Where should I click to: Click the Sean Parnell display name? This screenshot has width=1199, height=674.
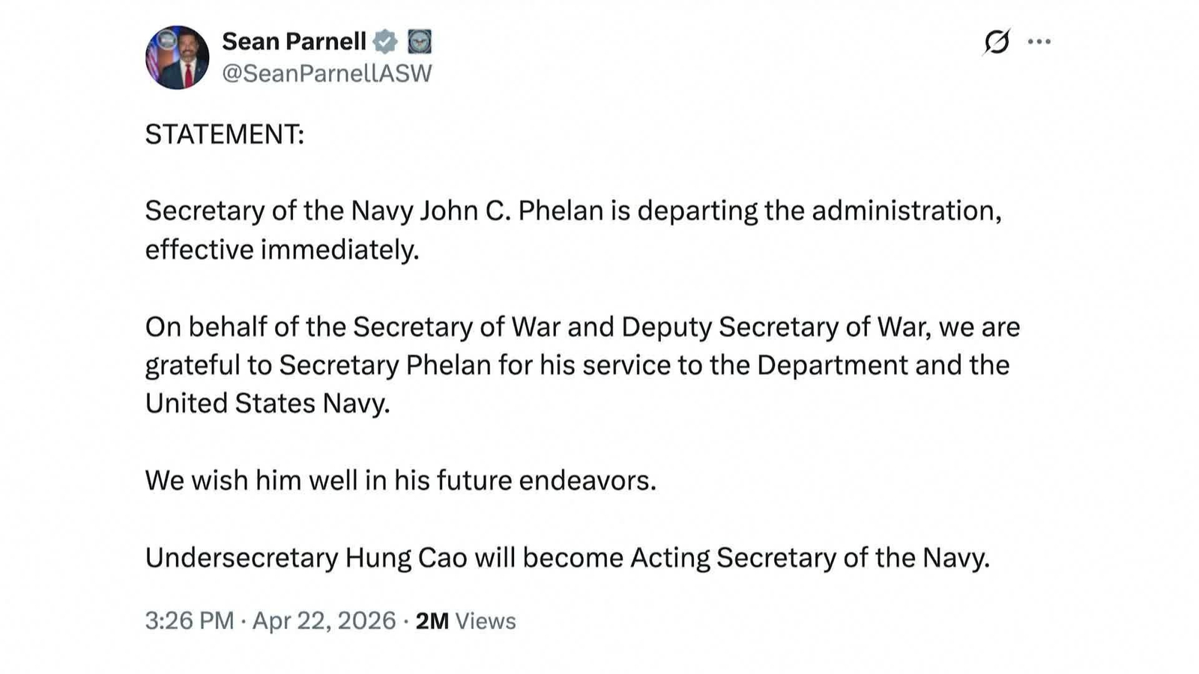(x=294, y=41)
